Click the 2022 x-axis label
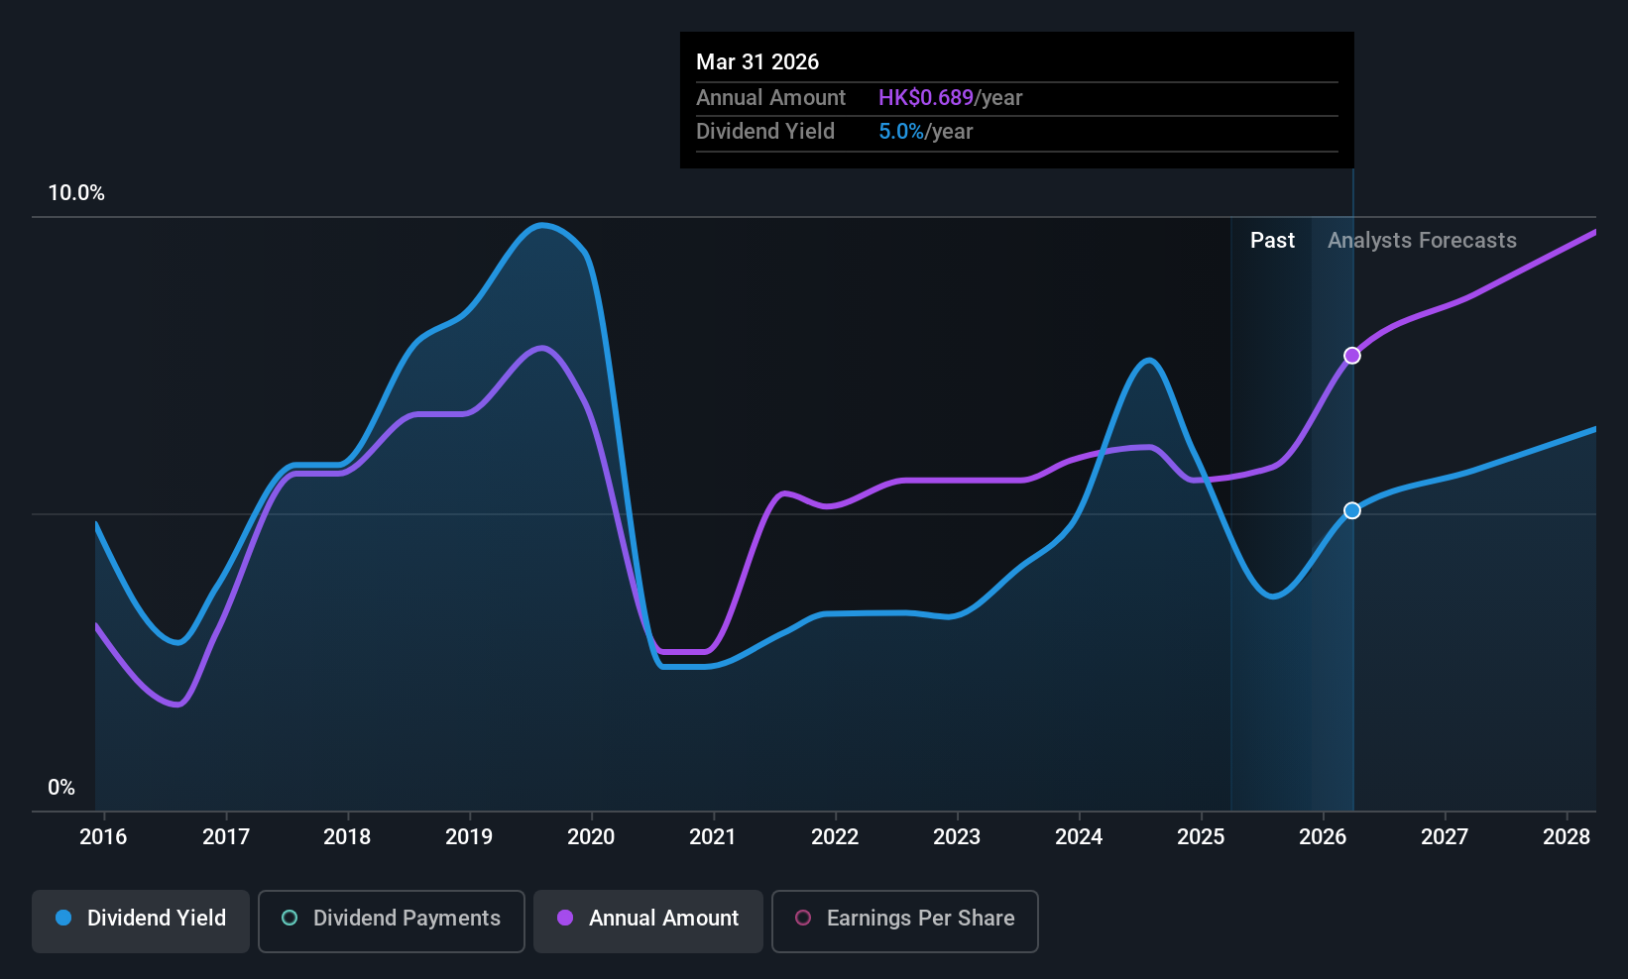The image size is (1628, 979). pyautogui.click(x=835, y=836)
